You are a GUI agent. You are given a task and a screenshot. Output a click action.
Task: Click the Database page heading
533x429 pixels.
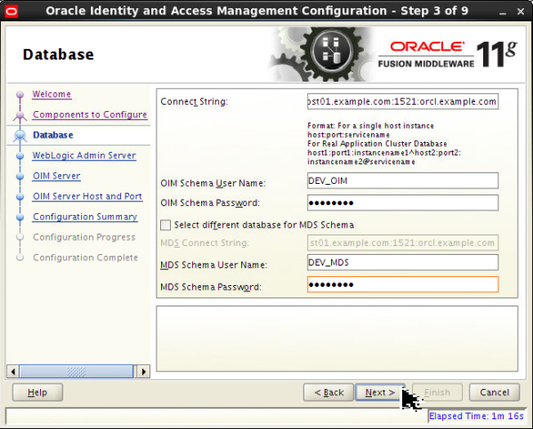[x=58, y=55]
